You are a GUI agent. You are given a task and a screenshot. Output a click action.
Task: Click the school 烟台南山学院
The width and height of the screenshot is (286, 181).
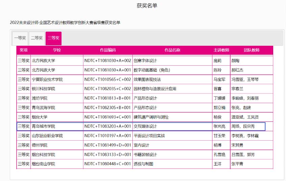(x=44, y=164)
